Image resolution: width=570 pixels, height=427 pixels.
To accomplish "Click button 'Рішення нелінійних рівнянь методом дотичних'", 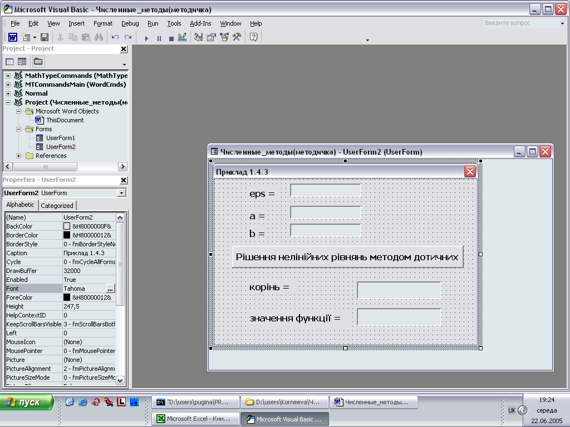I will pyautogui.click(x=347, y=257).
